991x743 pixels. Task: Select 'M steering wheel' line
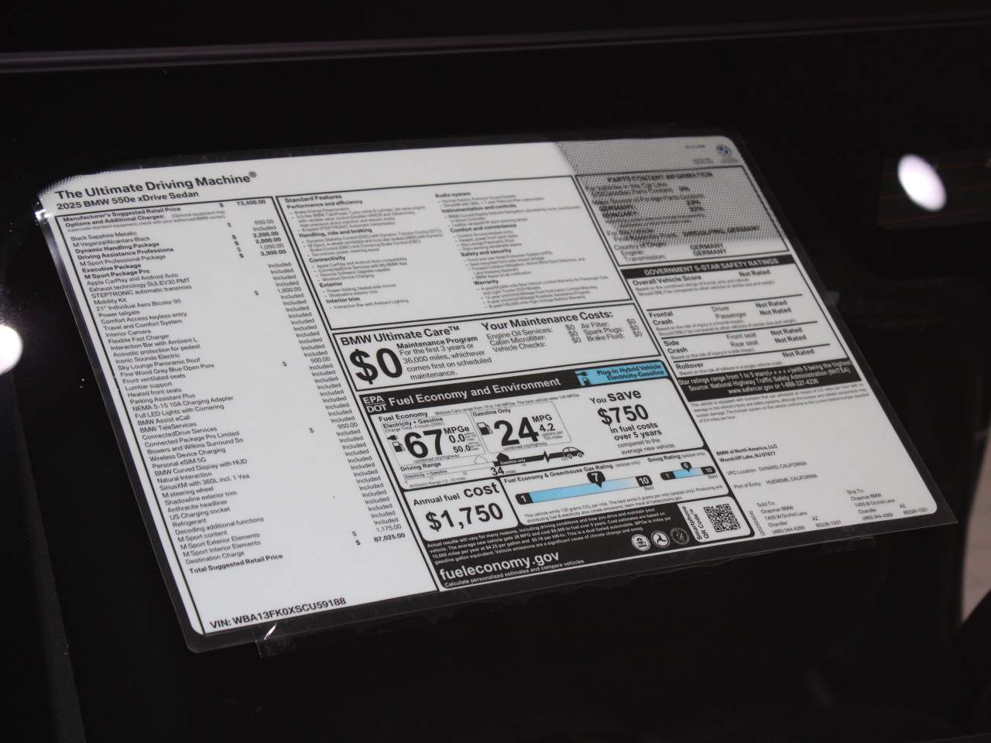click(187, 492)
